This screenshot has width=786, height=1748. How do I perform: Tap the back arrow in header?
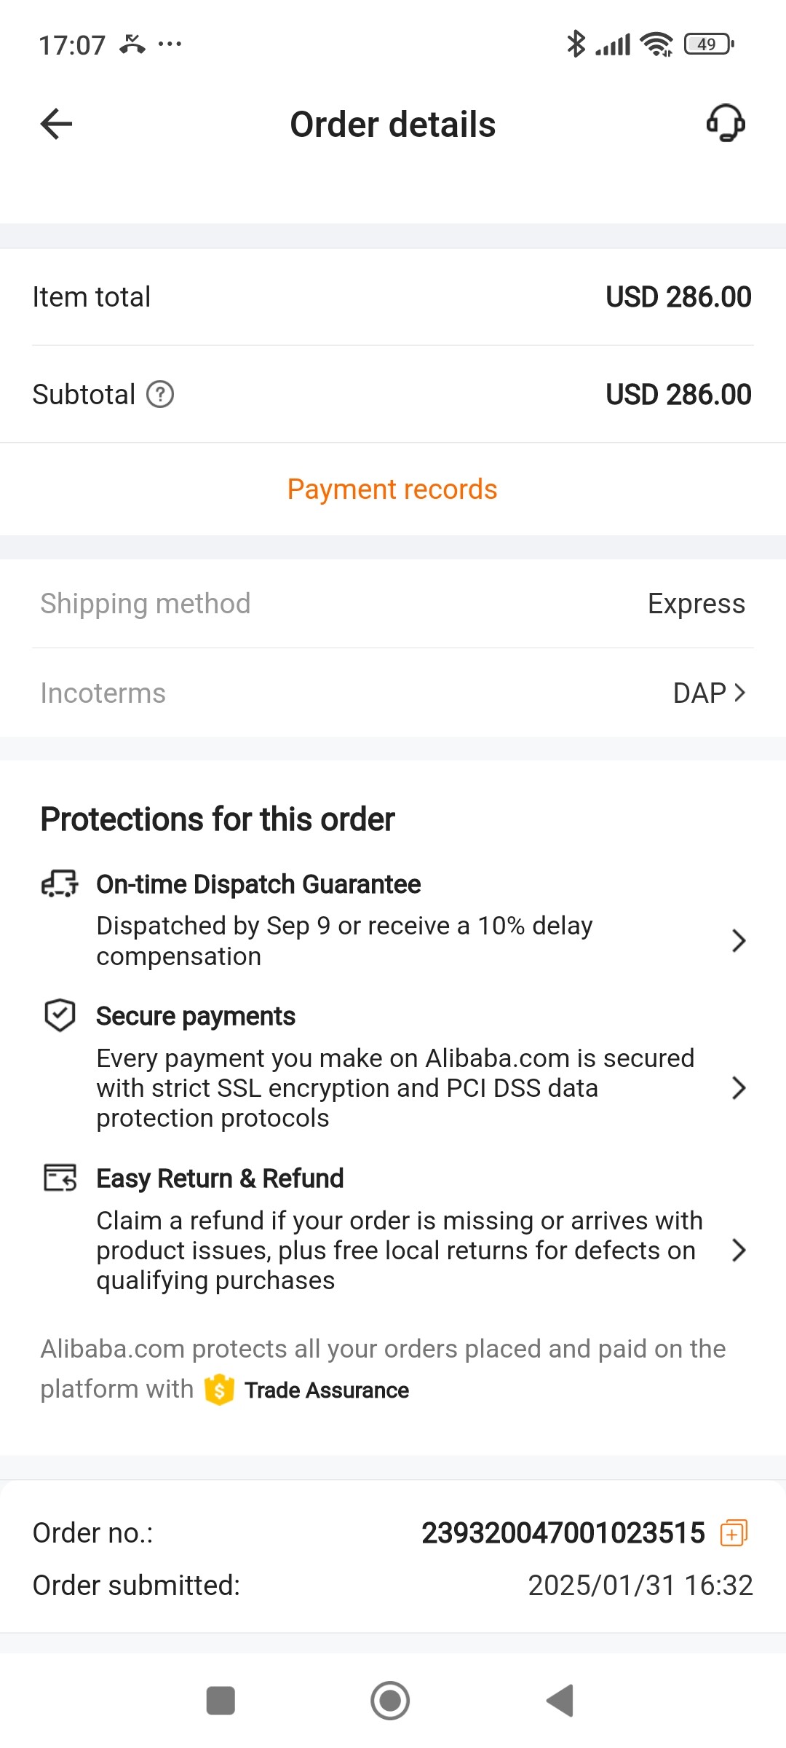tap(56, 124)
